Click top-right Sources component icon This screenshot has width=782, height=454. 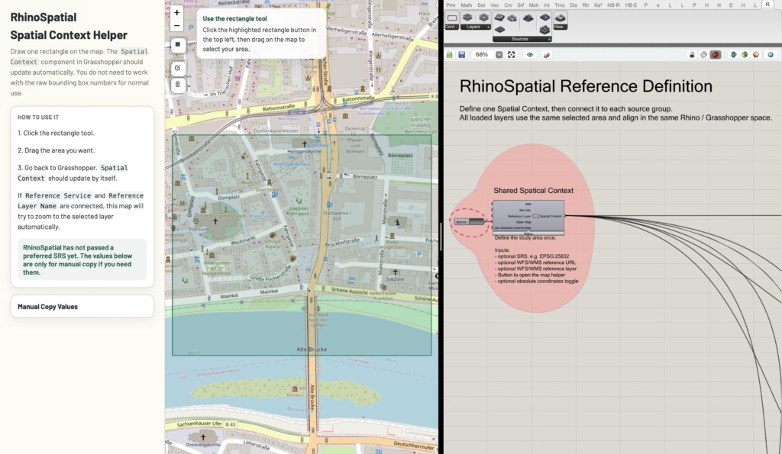point(544,18)
